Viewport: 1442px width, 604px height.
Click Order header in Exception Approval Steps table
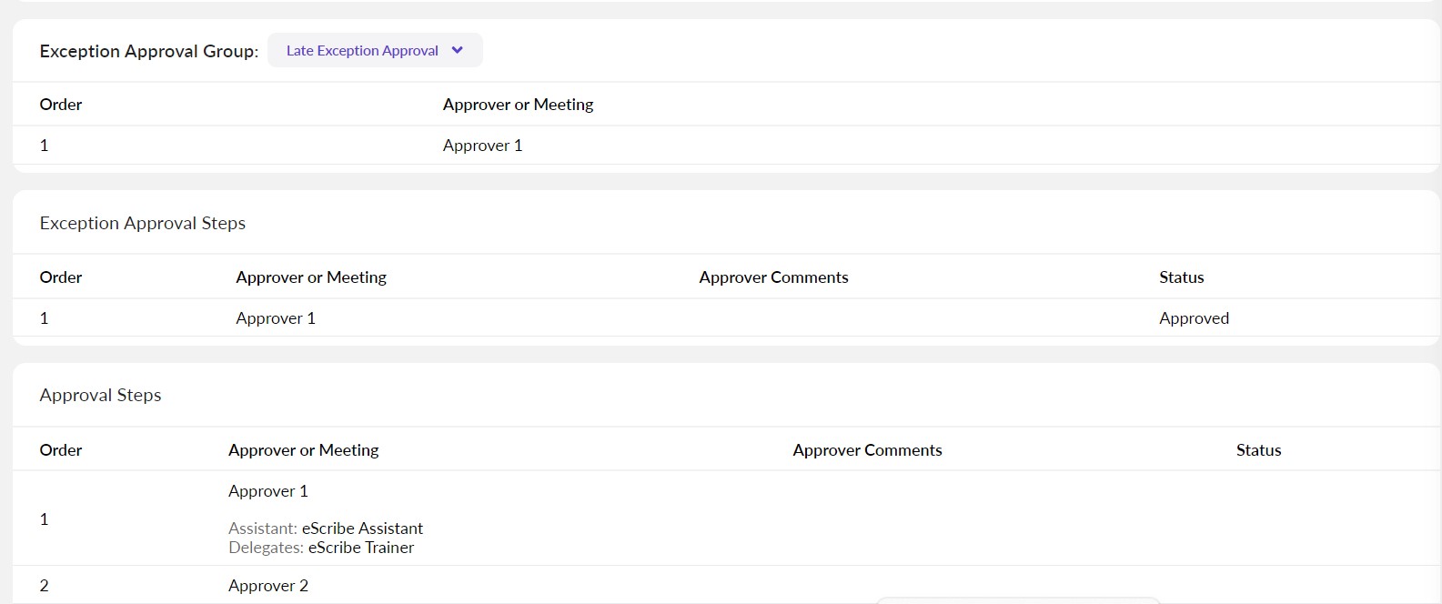click(61, 277)
